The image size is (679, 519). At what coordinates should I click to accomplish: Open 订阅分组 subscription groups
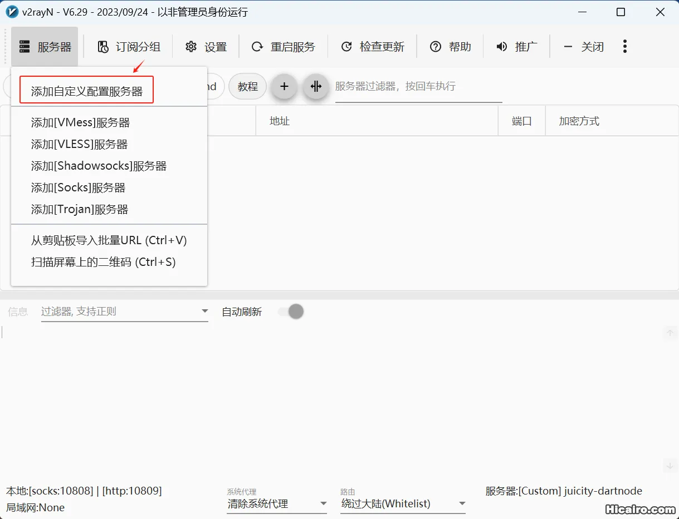129,47
